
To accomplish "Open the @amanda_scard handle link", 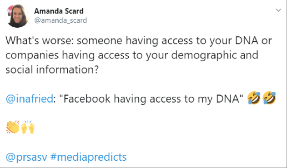I will pyautogui.click(x=60, y=20).
